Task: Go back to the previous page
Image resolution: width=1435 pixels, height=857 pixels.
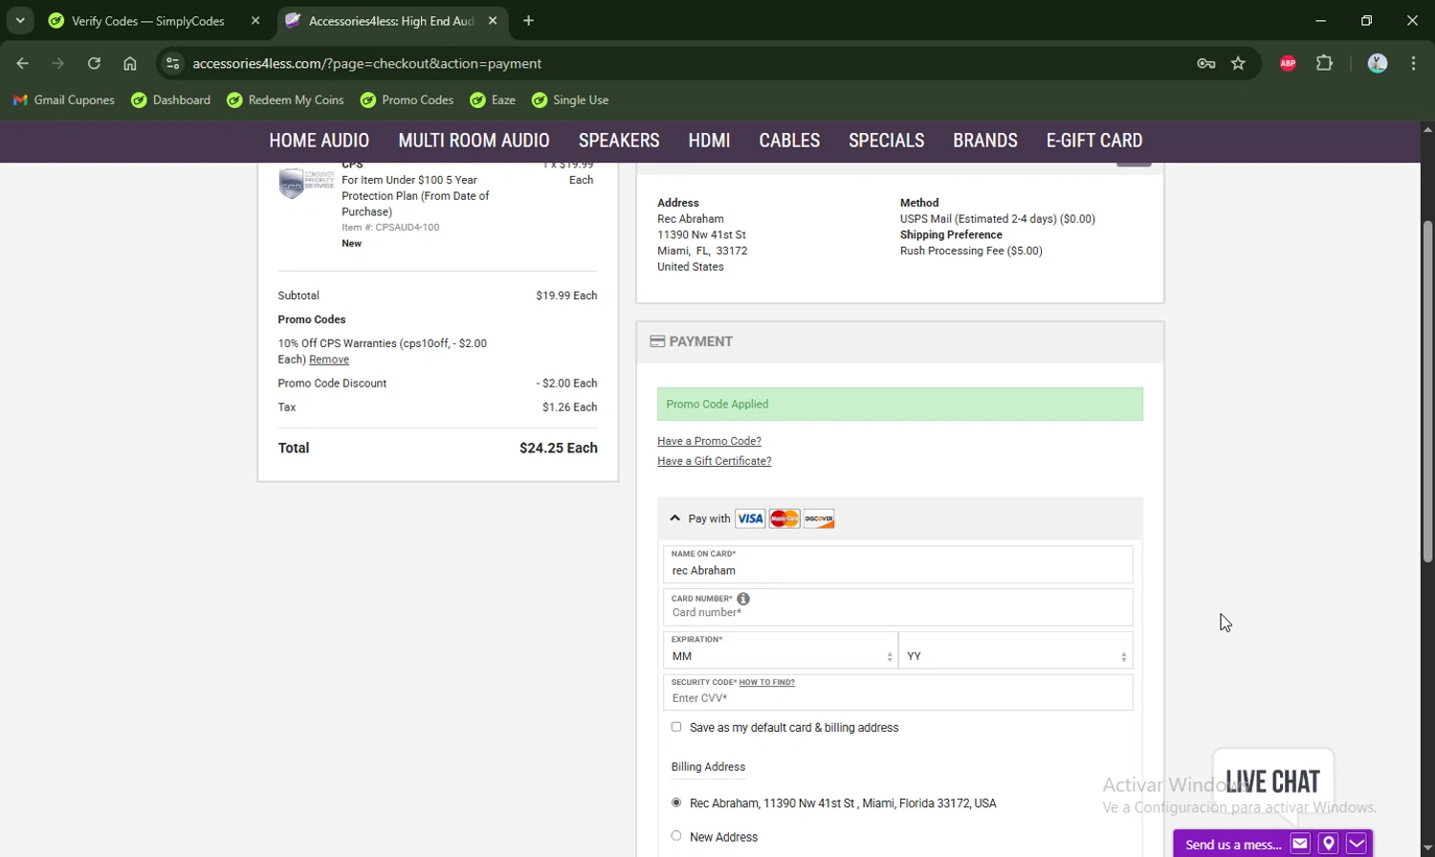Action: [23, 63]
